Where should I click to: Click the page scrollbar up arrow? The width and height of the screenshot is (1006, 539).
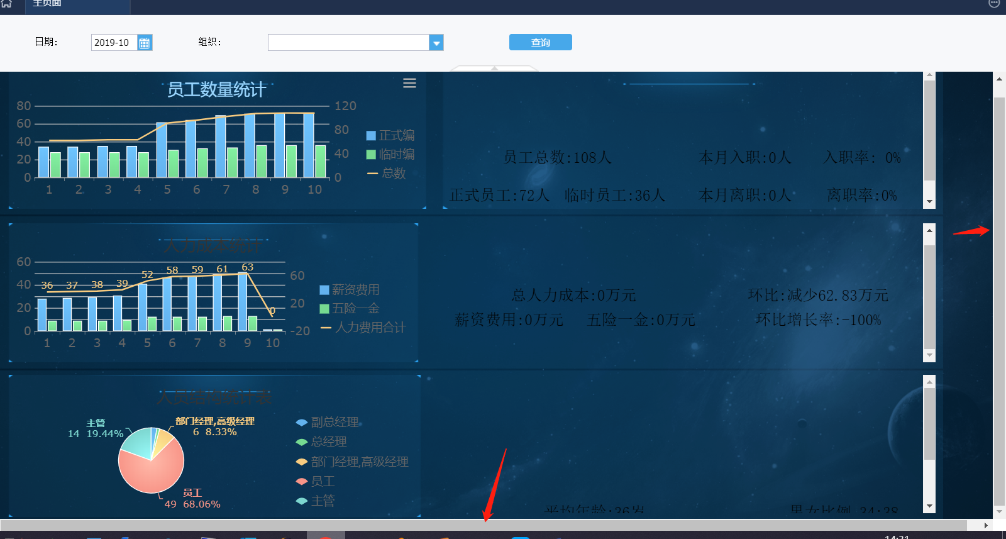[x=999, y=79]
